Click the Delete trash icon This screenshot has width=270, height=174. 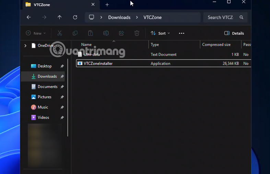tap(137, 33)
